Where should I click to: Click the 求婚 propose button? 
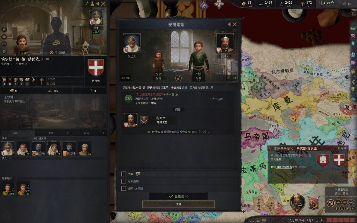178,204
